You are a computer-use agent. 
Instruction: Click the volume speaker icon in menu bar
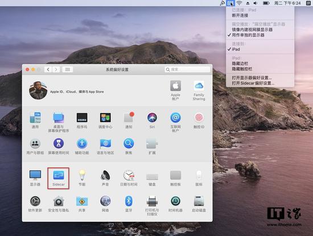coord(256,3)
